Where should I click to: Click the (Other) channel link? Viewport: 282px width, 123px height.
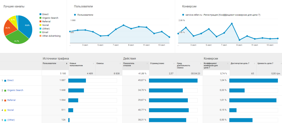11,120
